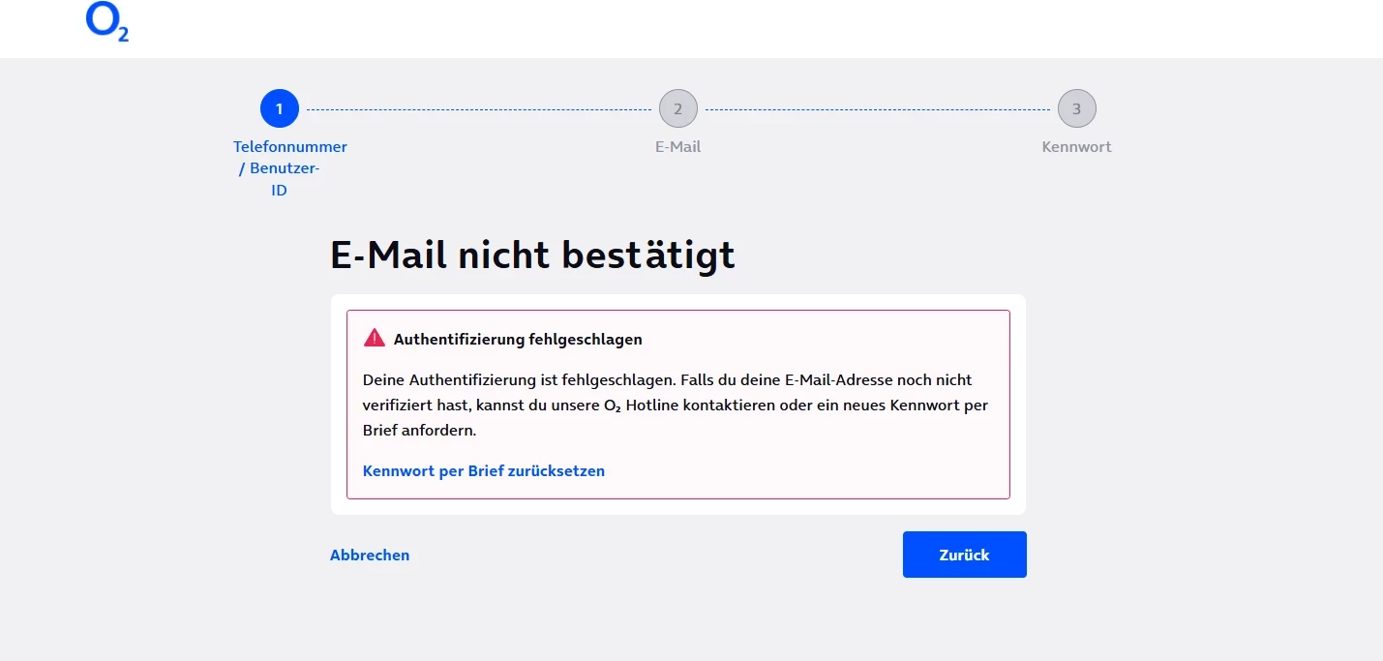Image resolution: width=1383 pixels, height=661 pixels.
Task: Select the step 1 circle indicator
Action: [280, 109]
